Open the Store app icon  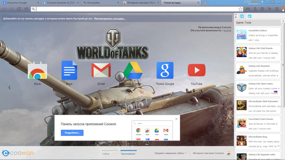[x=37, y=70]
